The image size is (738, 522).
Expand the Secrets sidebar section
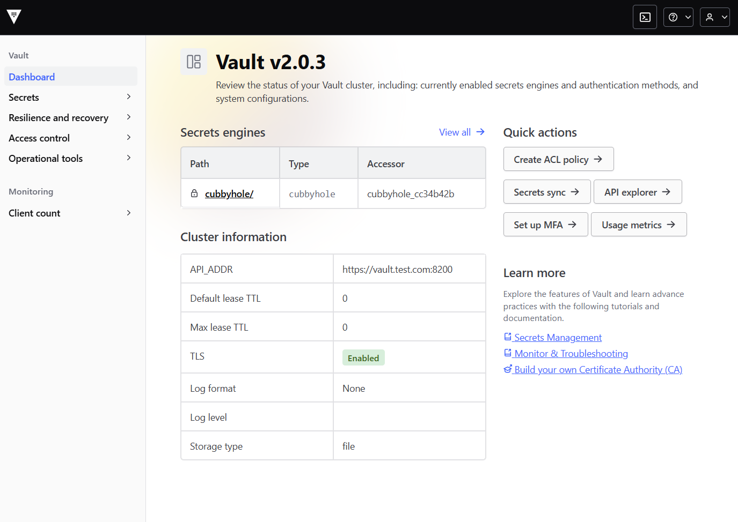point(129,97)
